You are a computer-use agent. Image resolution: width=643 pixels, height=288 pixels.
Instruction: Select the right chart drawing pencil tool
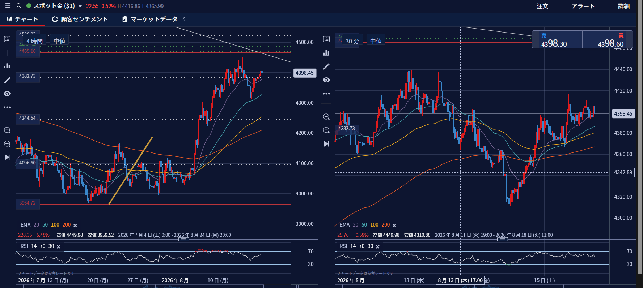pyautogui.click(x=326, y=66)
